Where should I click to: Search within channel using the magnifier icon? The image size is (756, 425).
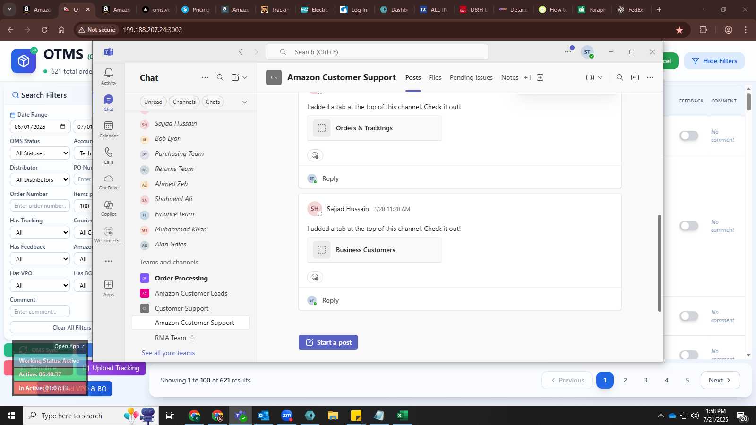coord(620,77)
